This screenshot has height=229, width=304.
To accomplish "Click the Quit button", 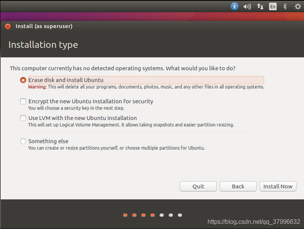I will point(198,186).
